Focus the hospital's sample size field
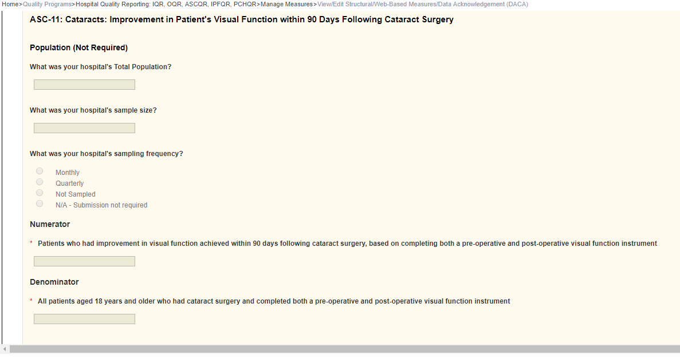 [84, 128]
